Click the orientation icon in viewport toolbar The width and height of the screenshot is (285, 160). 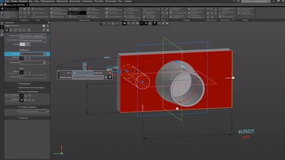click(125, 23)
